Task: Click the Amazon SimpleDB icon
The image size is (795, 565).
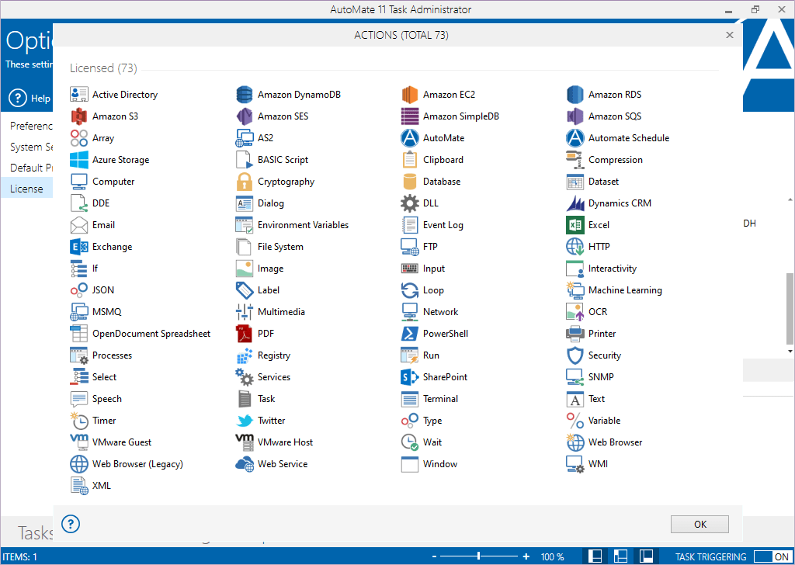Action: [x=410, y=116]
